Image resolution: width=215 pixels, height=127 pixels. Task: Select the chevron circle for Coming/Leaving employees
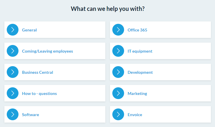coord(13,51)
